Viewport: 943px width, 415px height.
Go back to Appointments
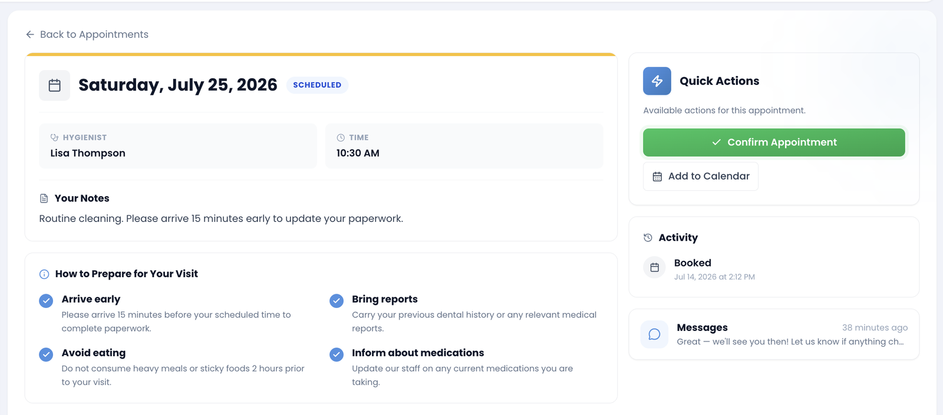point(87,35)
